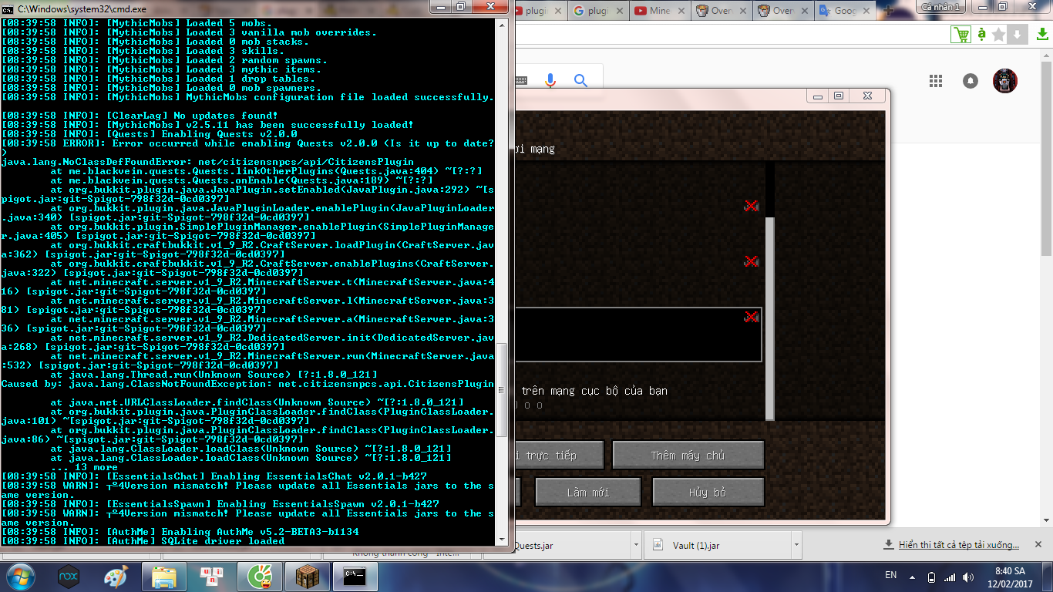The width and height of the screenshot is (1053, 592).
Task: Switch to cmd.exe in the taskbar
Action: (x=355, y=577)
